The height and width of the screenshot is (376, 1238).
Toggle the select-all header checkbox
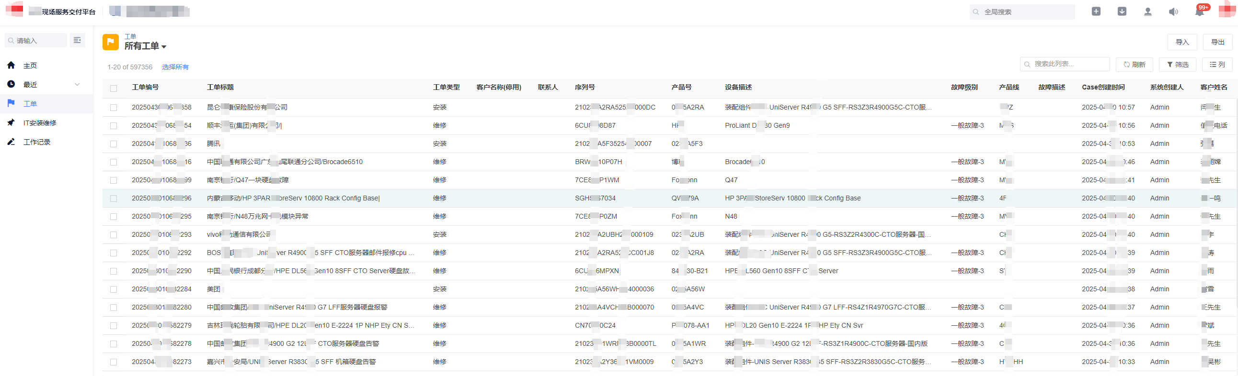pyautogui.click(x=114, y=88)
